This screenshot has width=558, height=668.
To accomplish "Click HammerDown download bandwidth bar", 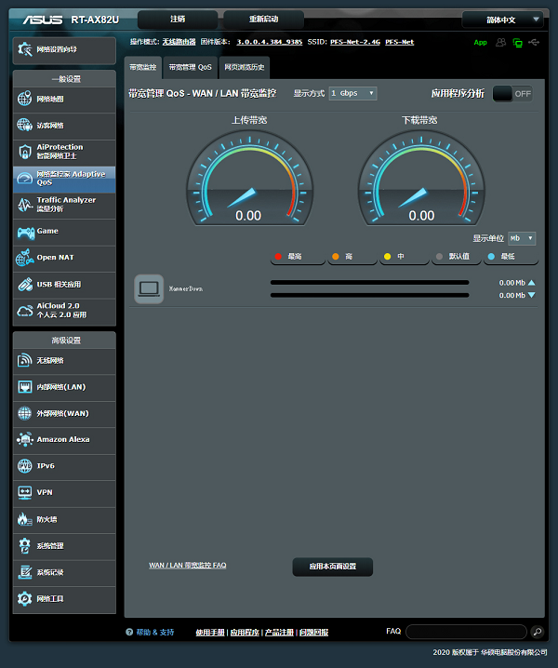I will [x=370, y=295].
